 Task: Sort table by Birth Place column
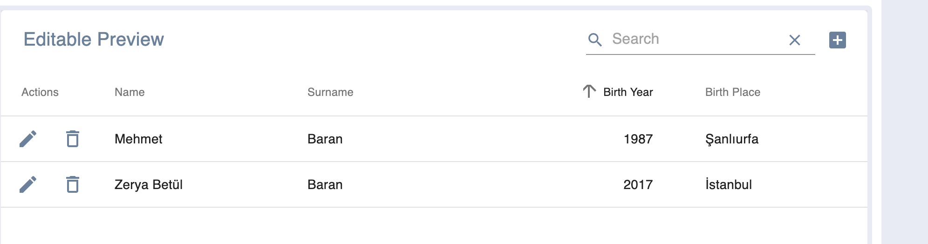(732, 92)
